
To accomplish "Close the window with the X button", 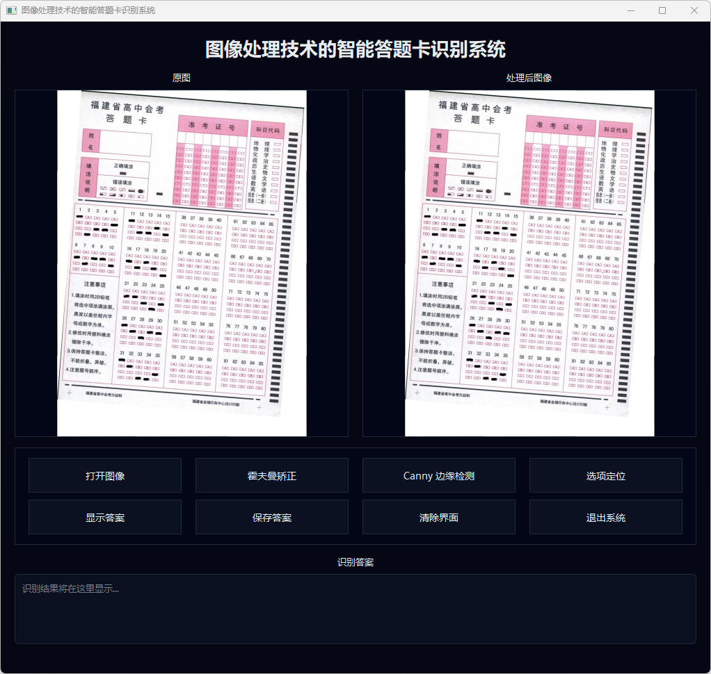I will click(x=694, y=10).
